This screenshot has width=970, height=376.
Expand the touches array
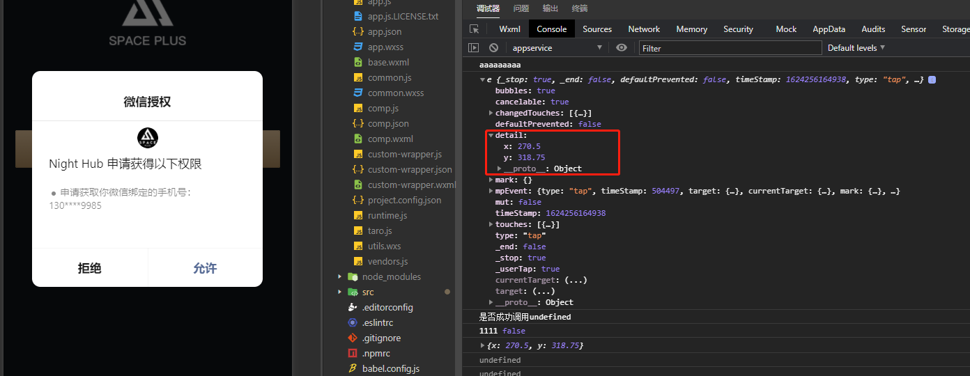pyautogui.click(x=491, y=224)
